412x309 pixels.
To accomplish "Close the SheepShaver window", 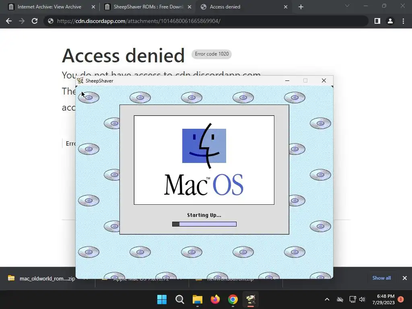I will [324, 80].
